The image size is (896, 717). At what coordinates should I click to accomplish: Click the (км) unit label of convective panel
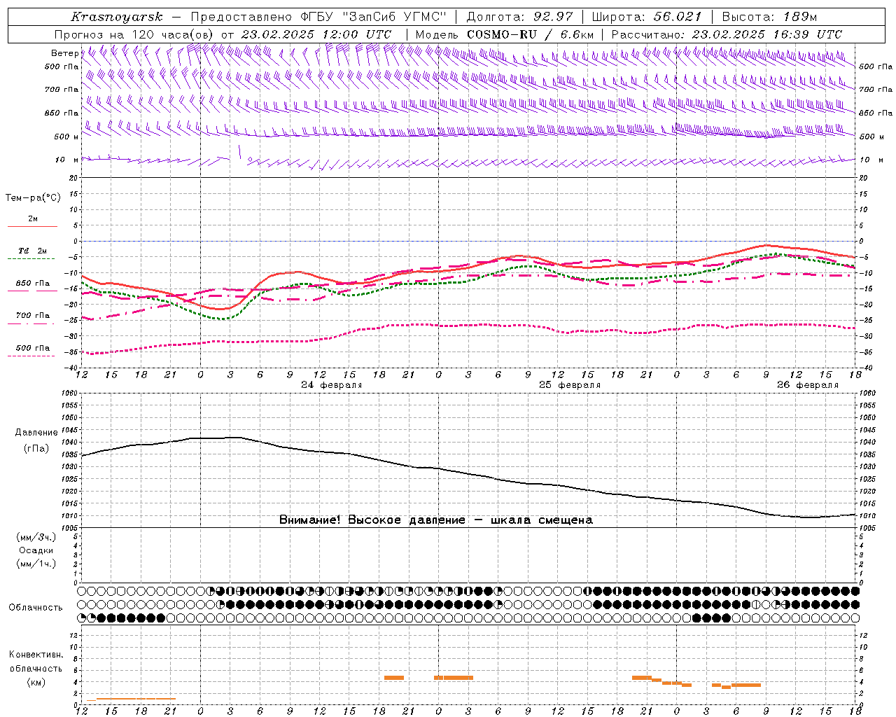pos(36,683)
